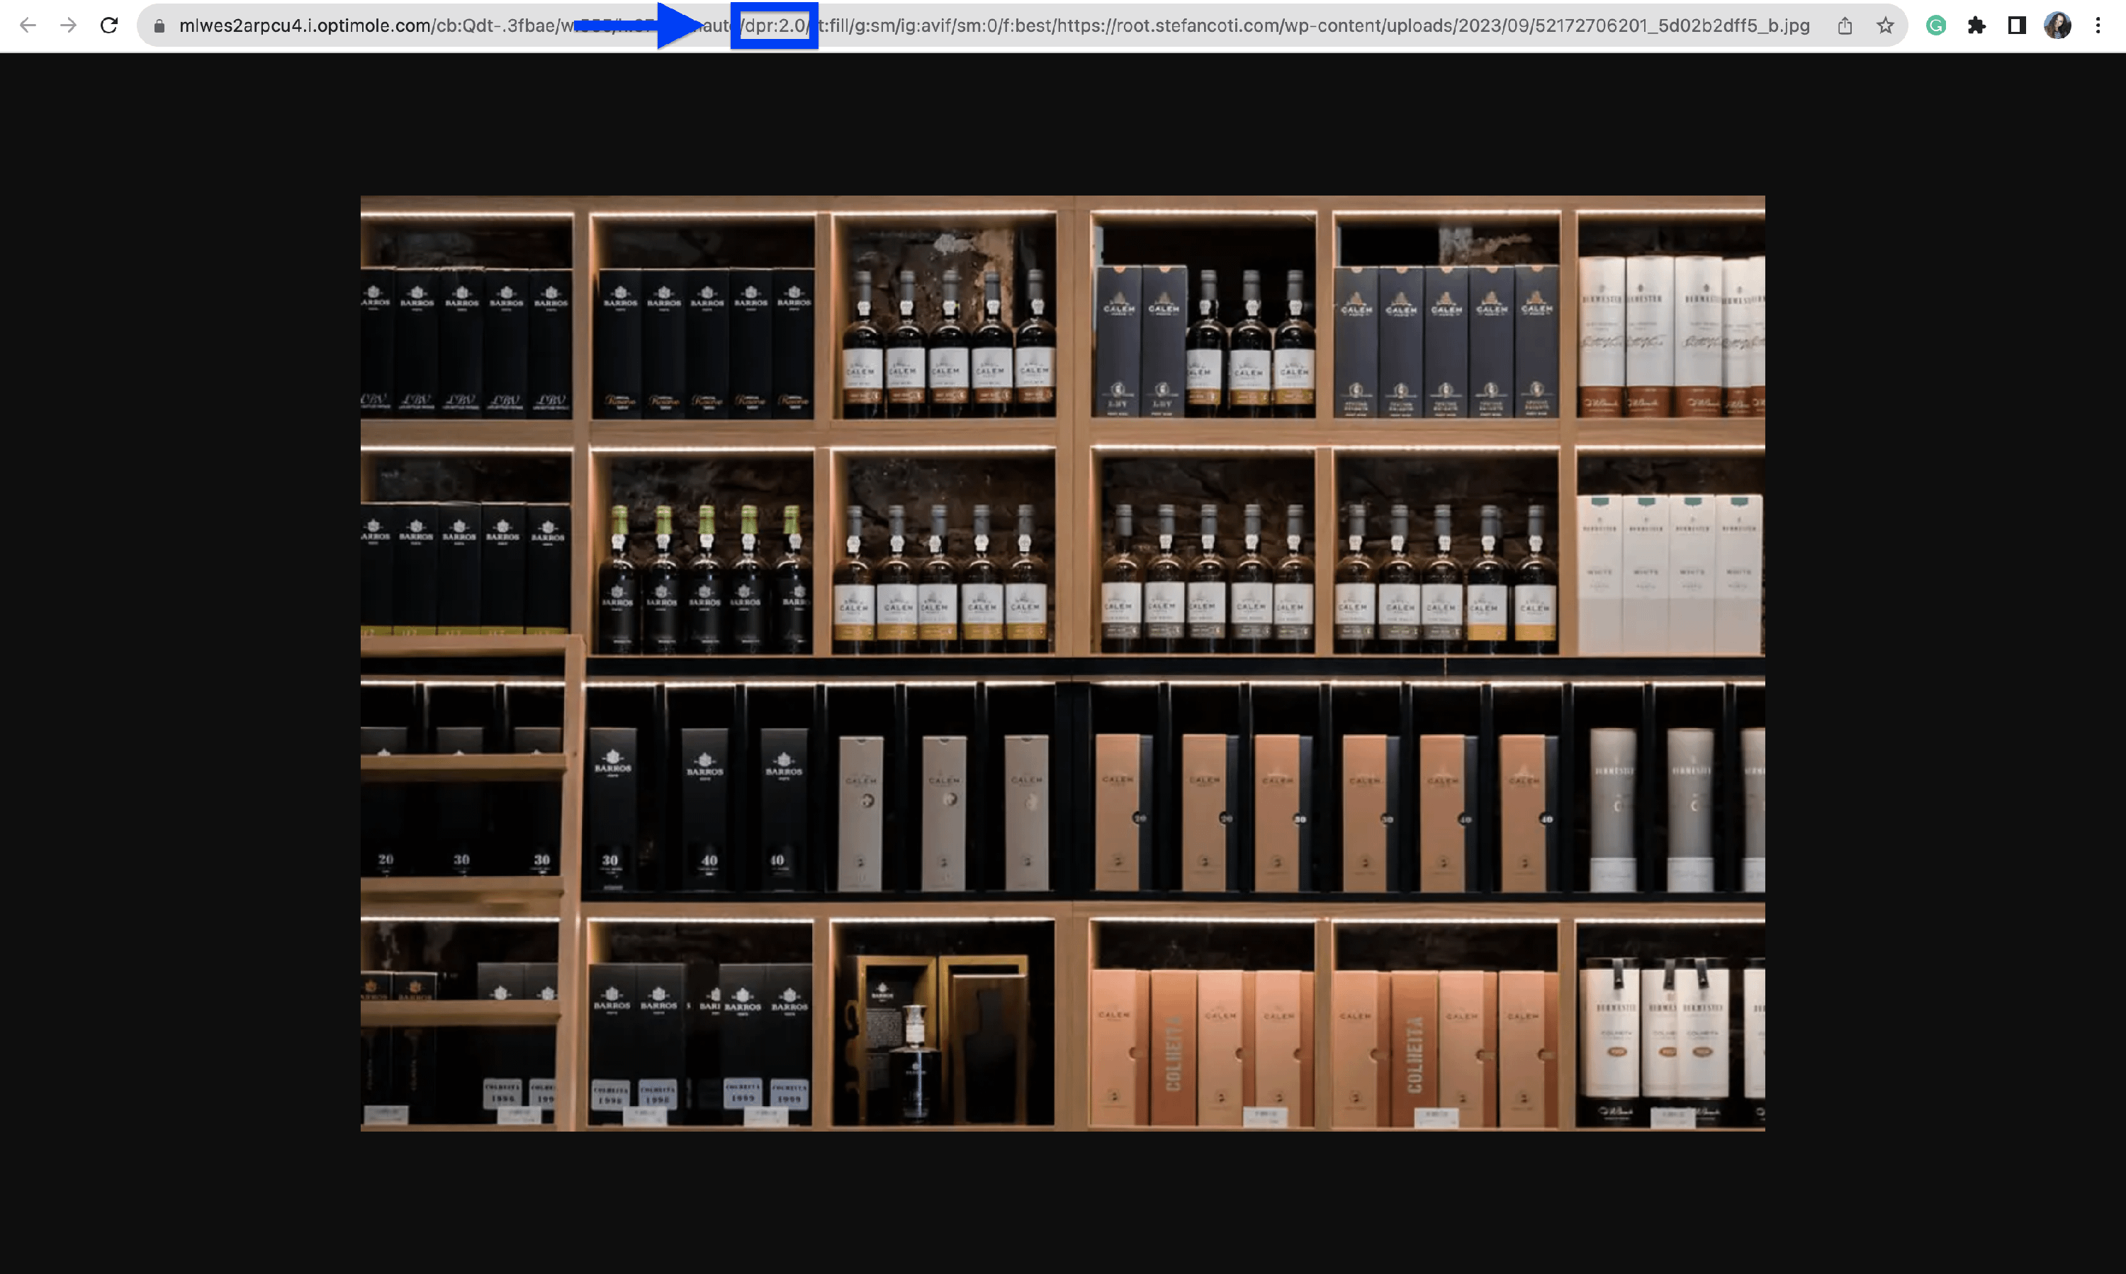Bookmark this page with the star icon

coord(1885,26)
